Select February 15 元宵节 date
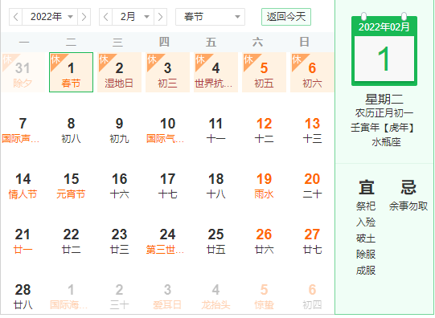 point(71,185)
